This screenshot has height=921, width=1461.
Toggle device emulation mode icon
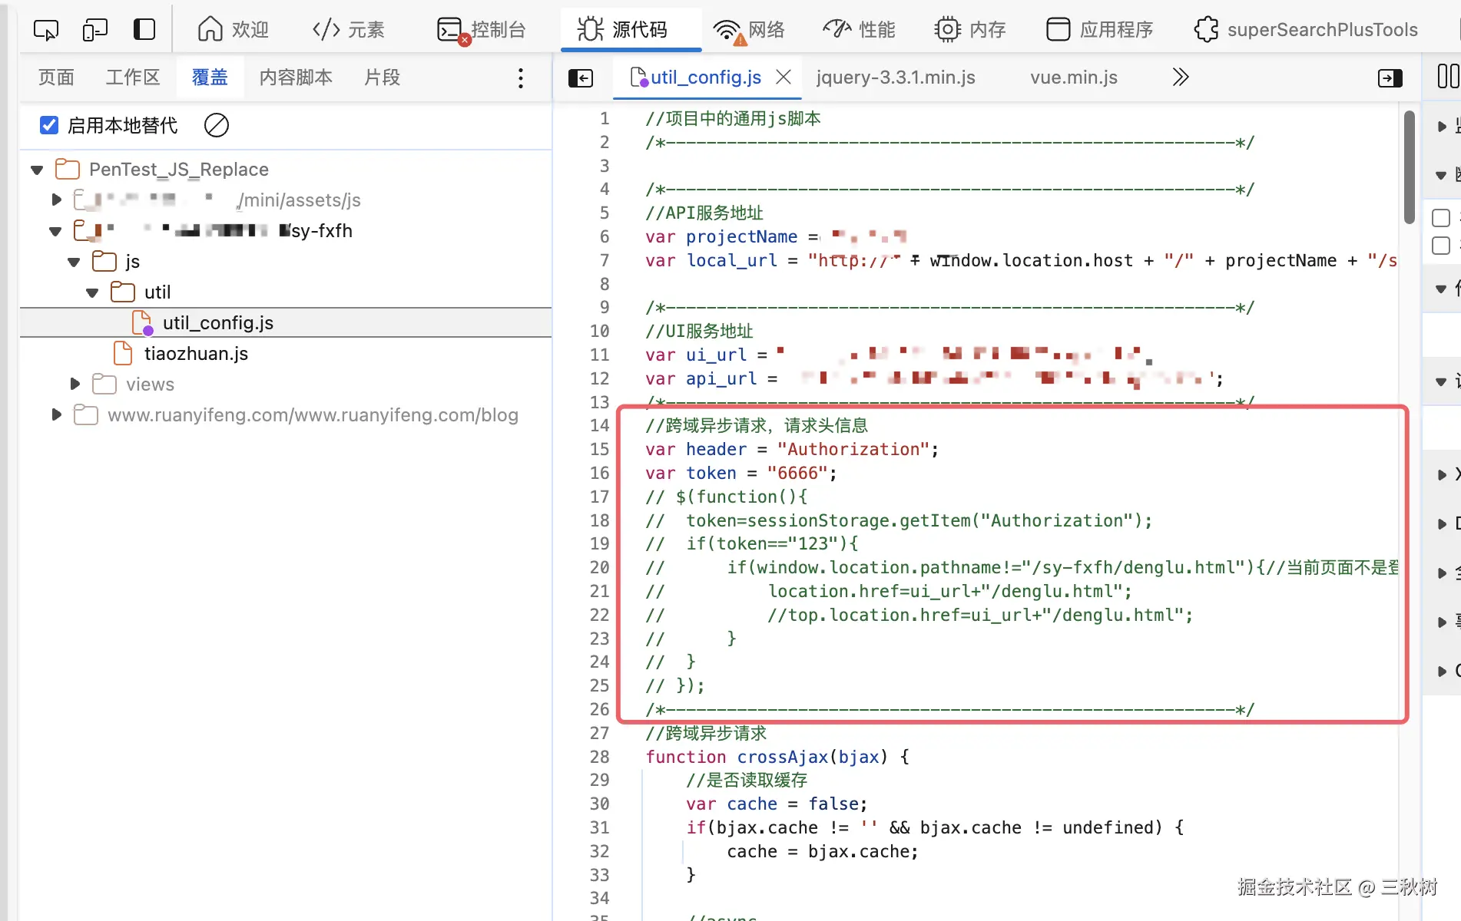[95, 30]
